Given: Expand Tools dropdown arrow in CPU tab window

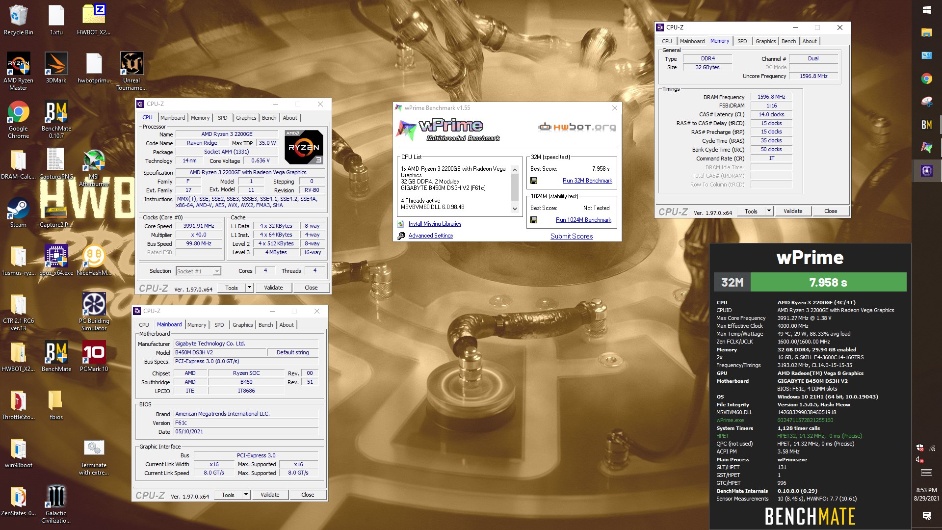Looking at the screenshot, I should pos(249,288).
